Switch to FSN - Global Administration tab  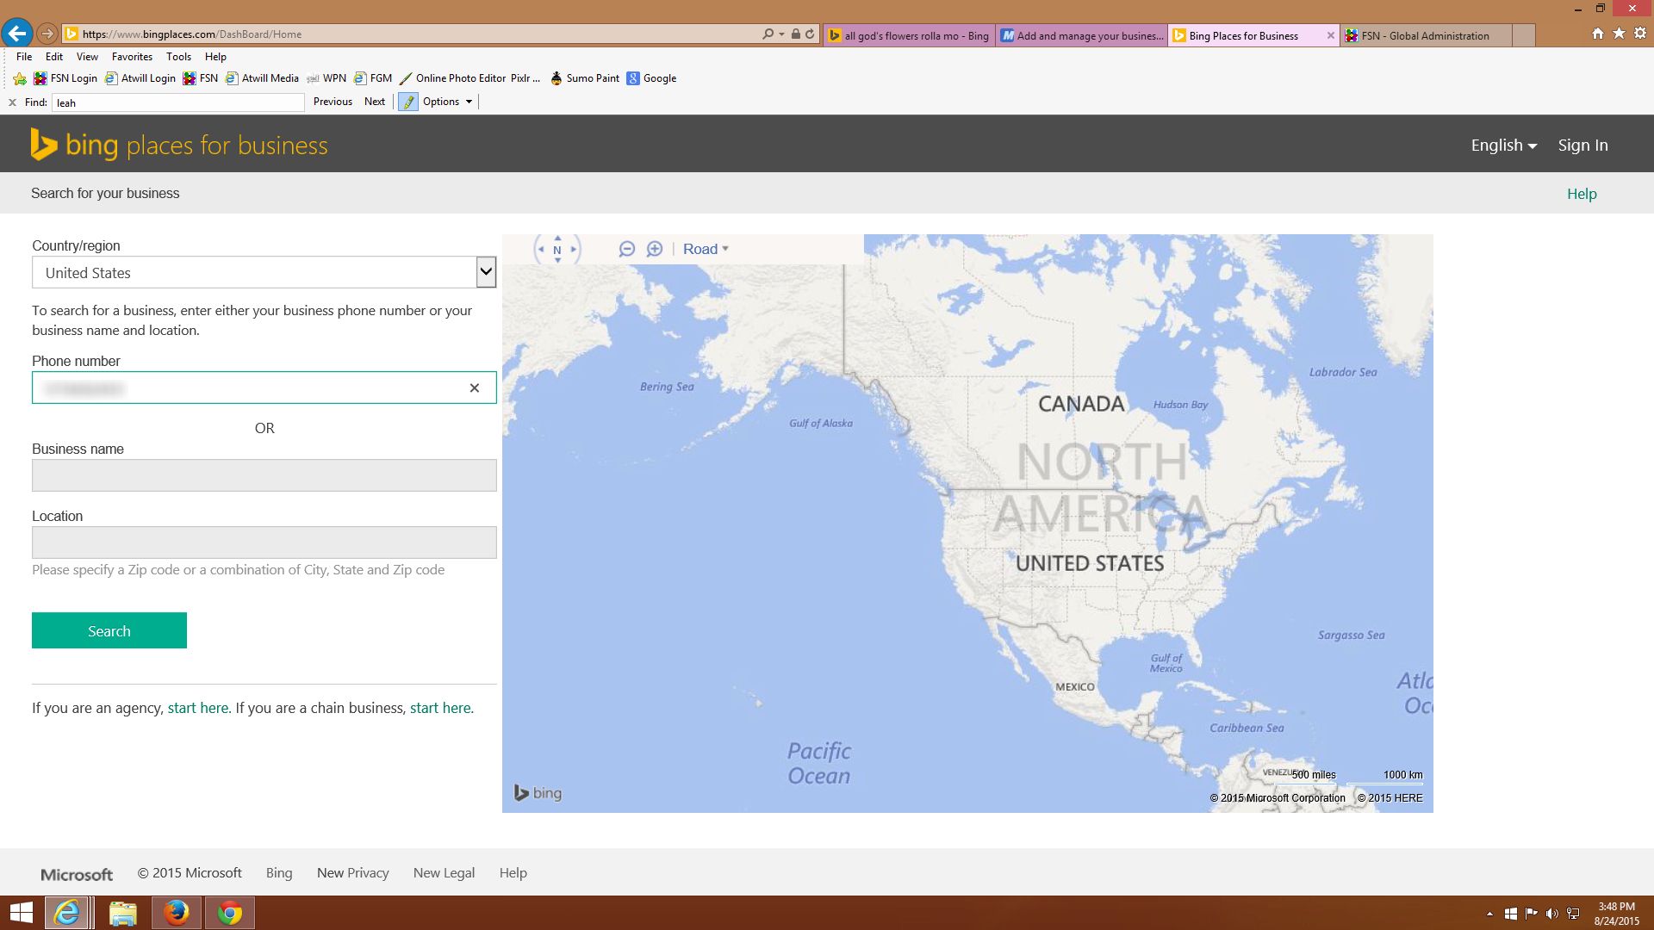click(x=1425, y=35)
